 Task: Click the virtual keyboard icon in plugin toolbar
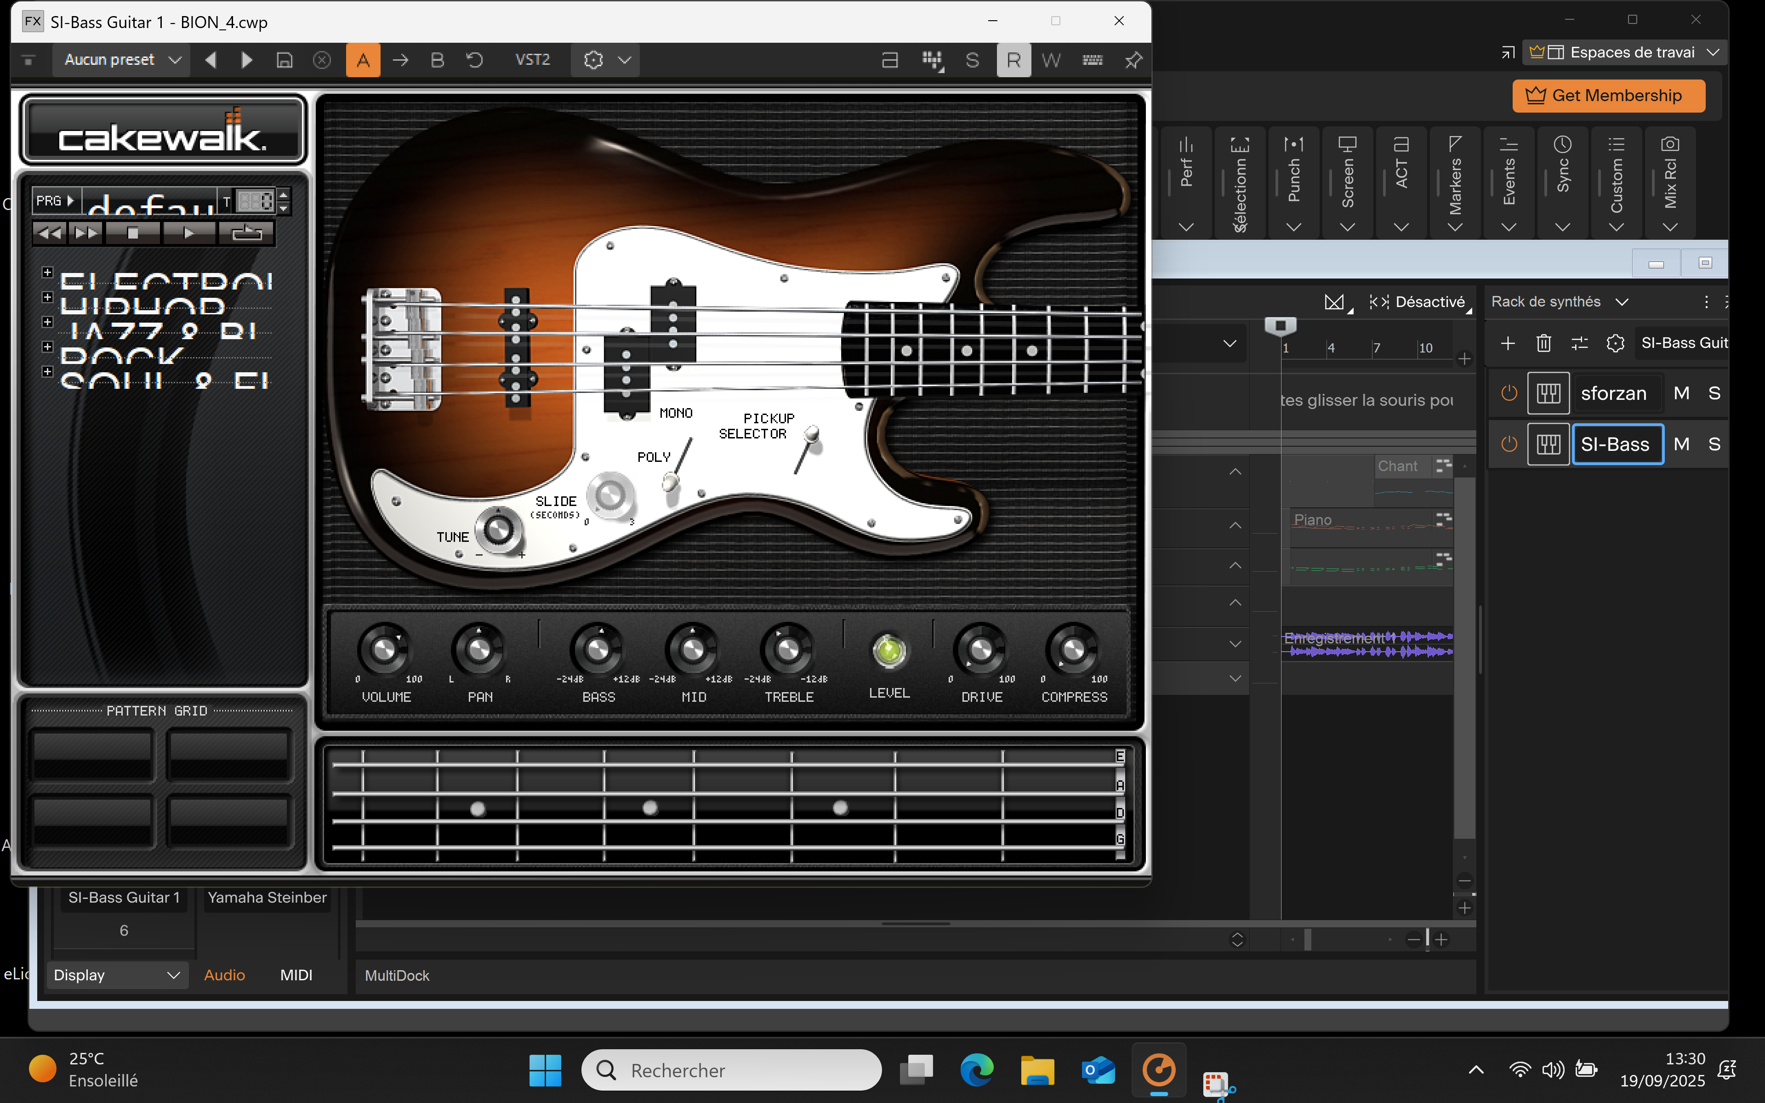click(1092, 60)
